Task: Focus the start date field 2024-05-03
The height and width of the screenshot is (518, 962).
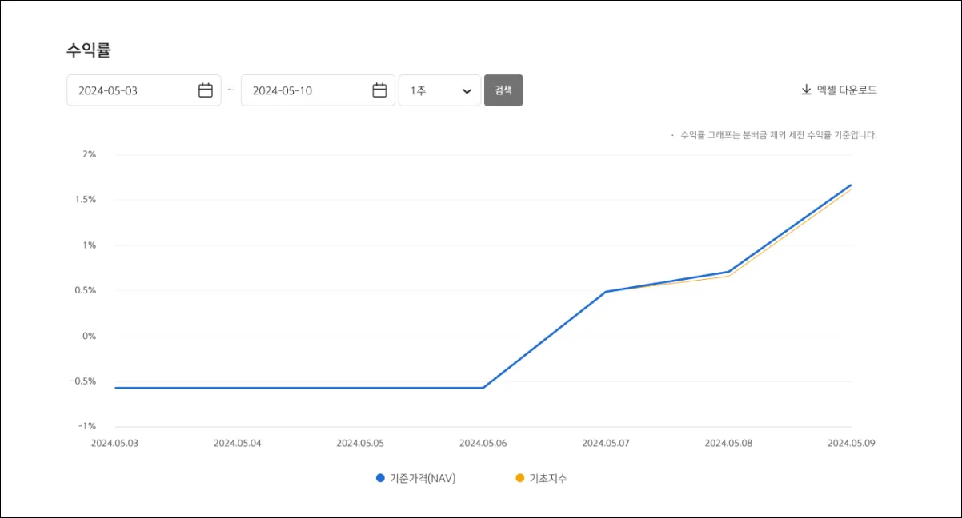Action: pyautogui.click(x=144, y=90)
